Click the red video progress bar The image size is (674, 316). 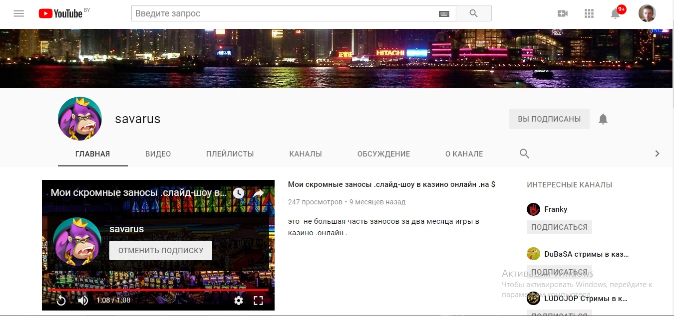click(158, 290)
